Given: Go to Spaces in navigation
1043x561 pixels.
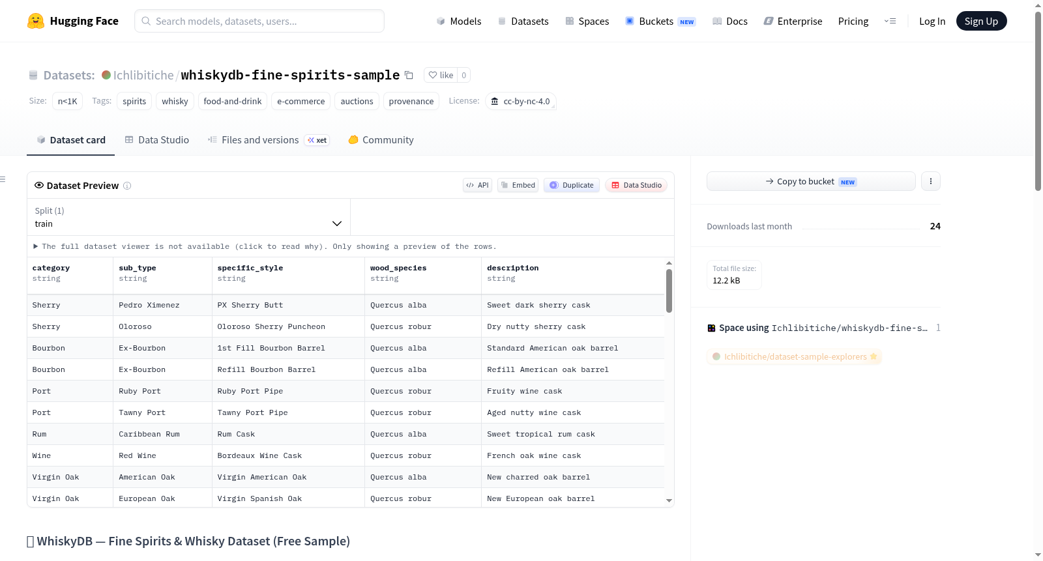Looking at the screenshot, I should point(587,21).
